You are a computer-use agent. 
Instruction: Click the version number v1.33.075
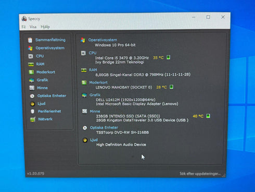35,173
